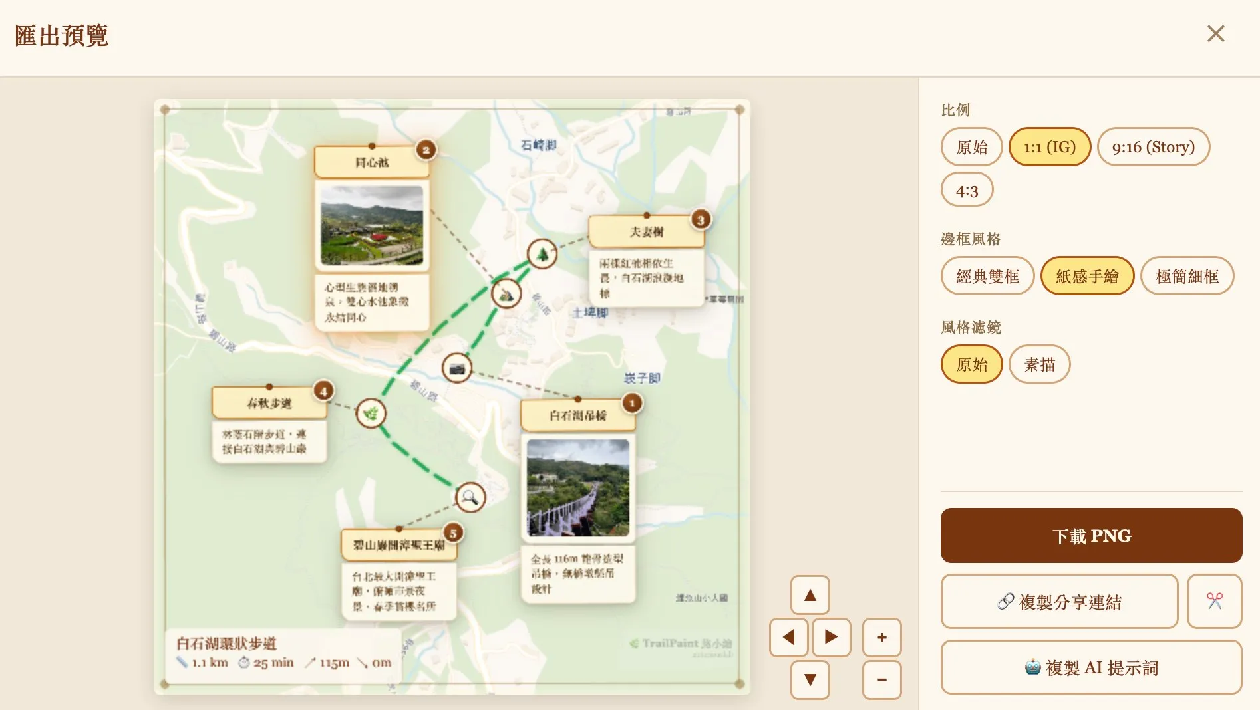
Task: Select the 經典雙框 border style
Action: (987, 275)
